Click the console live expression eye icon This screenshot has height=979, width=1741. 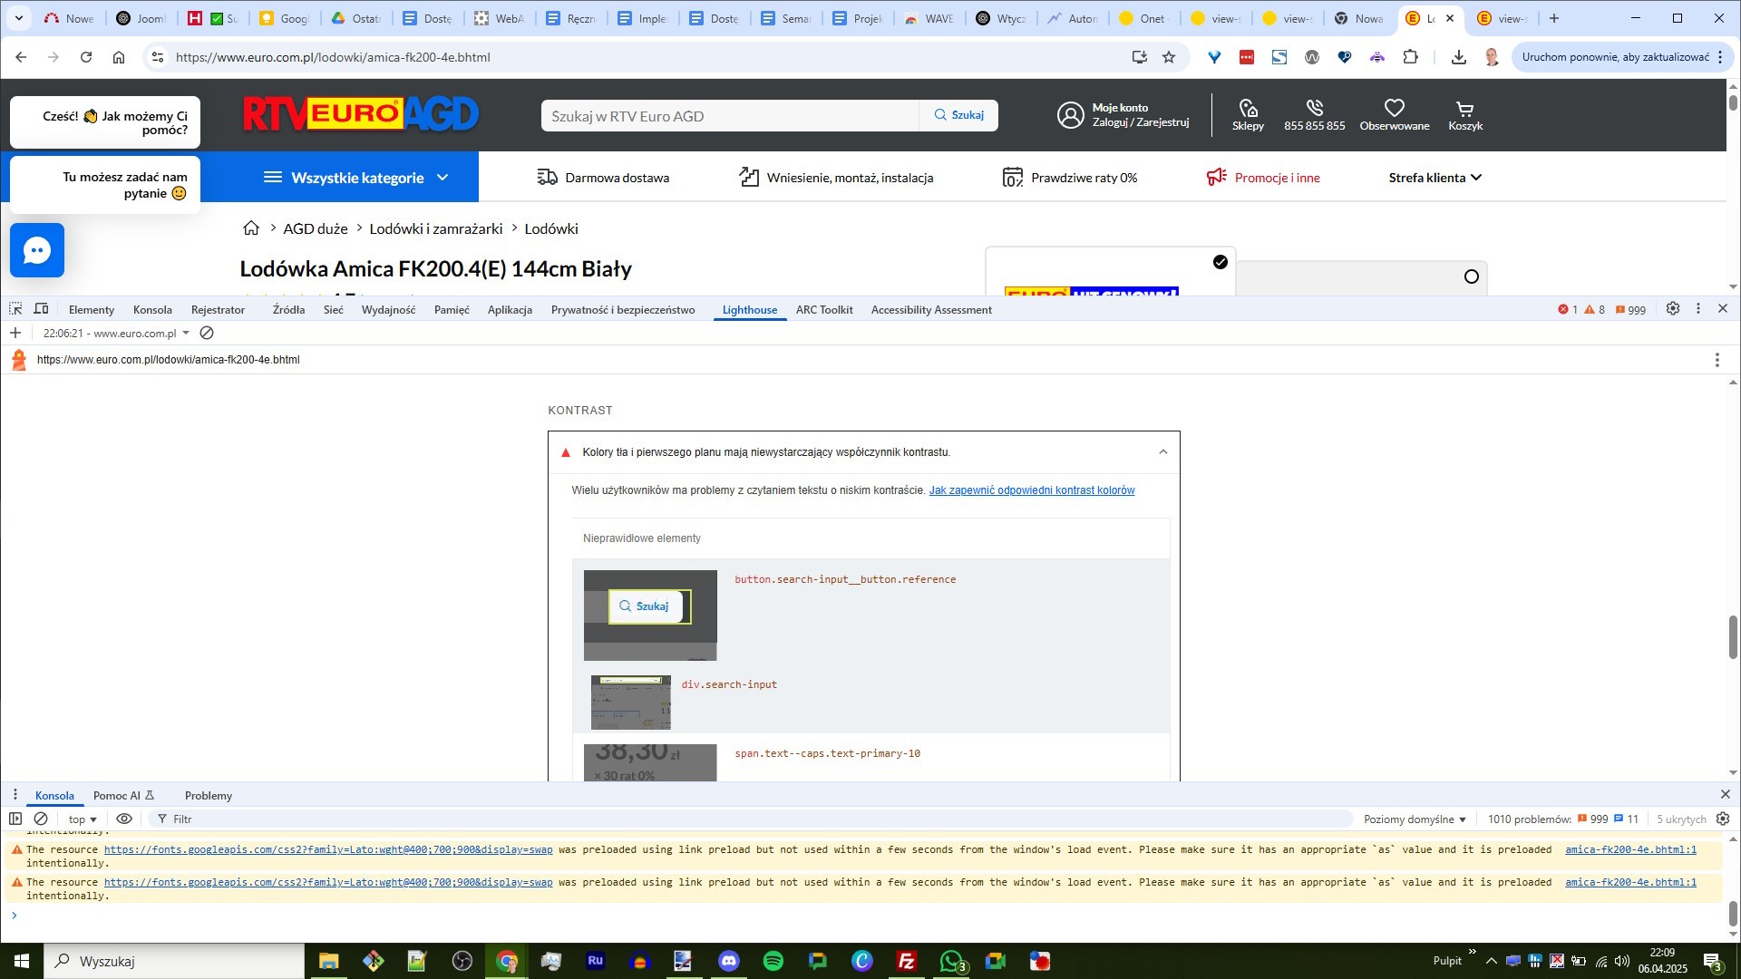click(124, 819)
